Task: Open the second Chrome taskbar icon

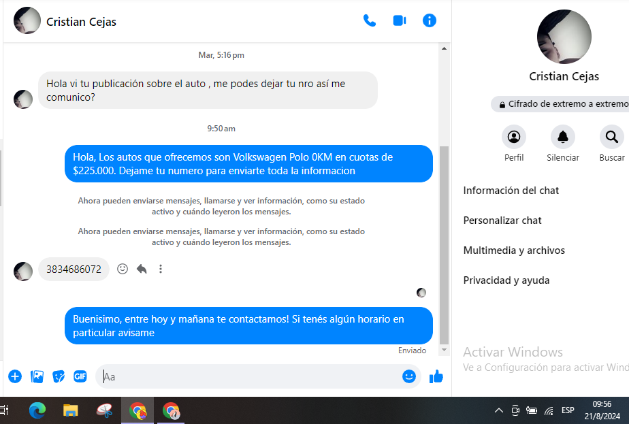Action: coord(171,411)
